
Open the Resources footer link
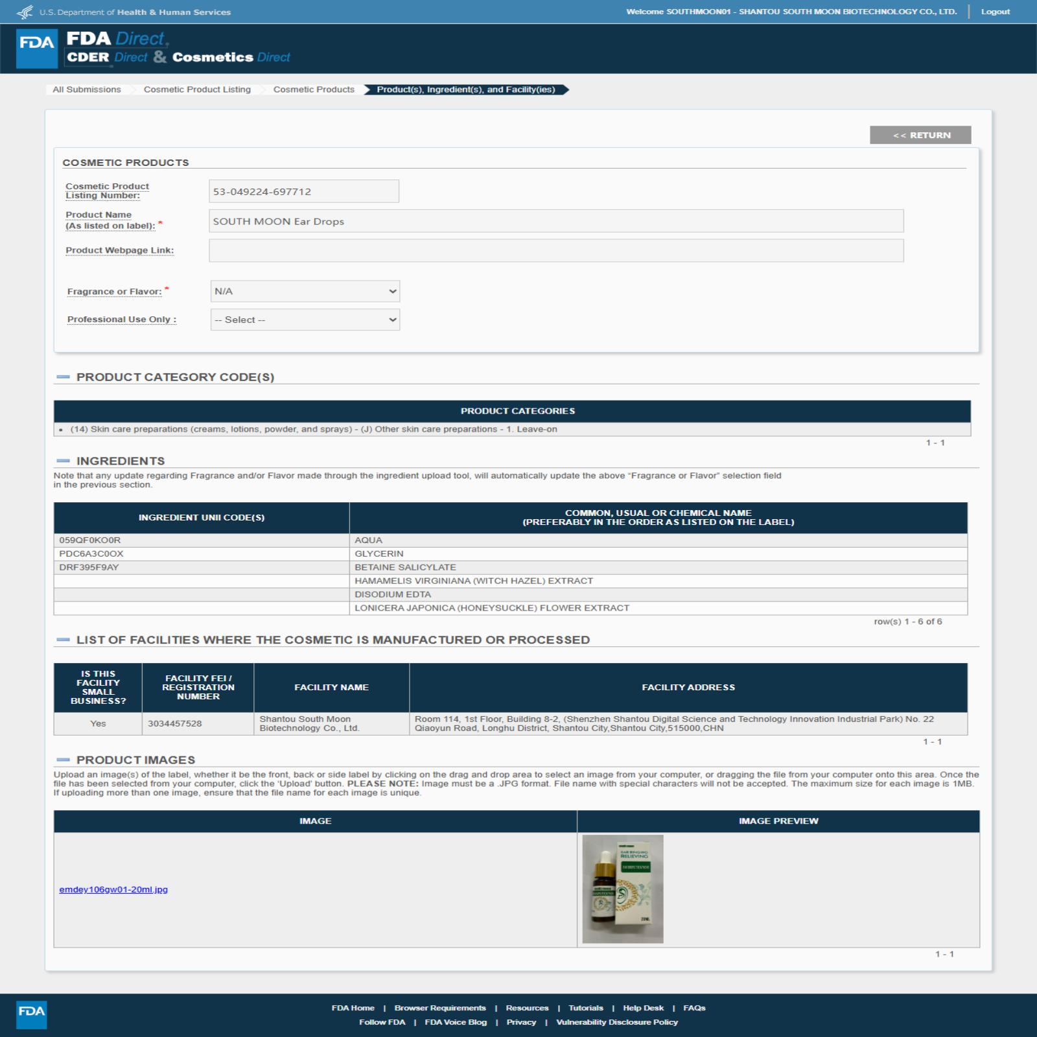[x=527, y=1008]
